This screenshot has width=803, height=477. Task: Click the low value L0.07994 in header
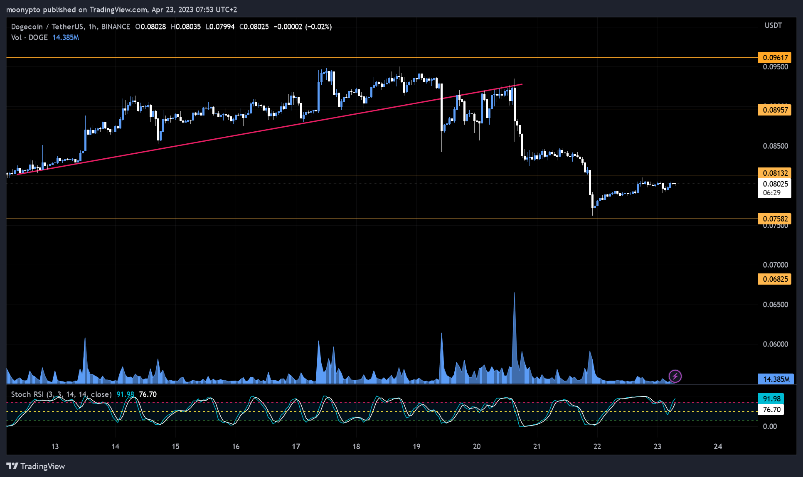click(x=220, y=27)
